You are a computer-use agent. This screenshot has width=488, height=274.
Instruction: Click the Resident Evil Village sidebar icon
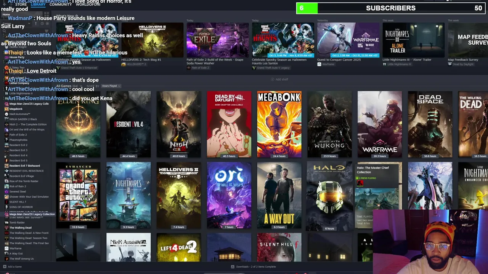[x=6, y=176]
